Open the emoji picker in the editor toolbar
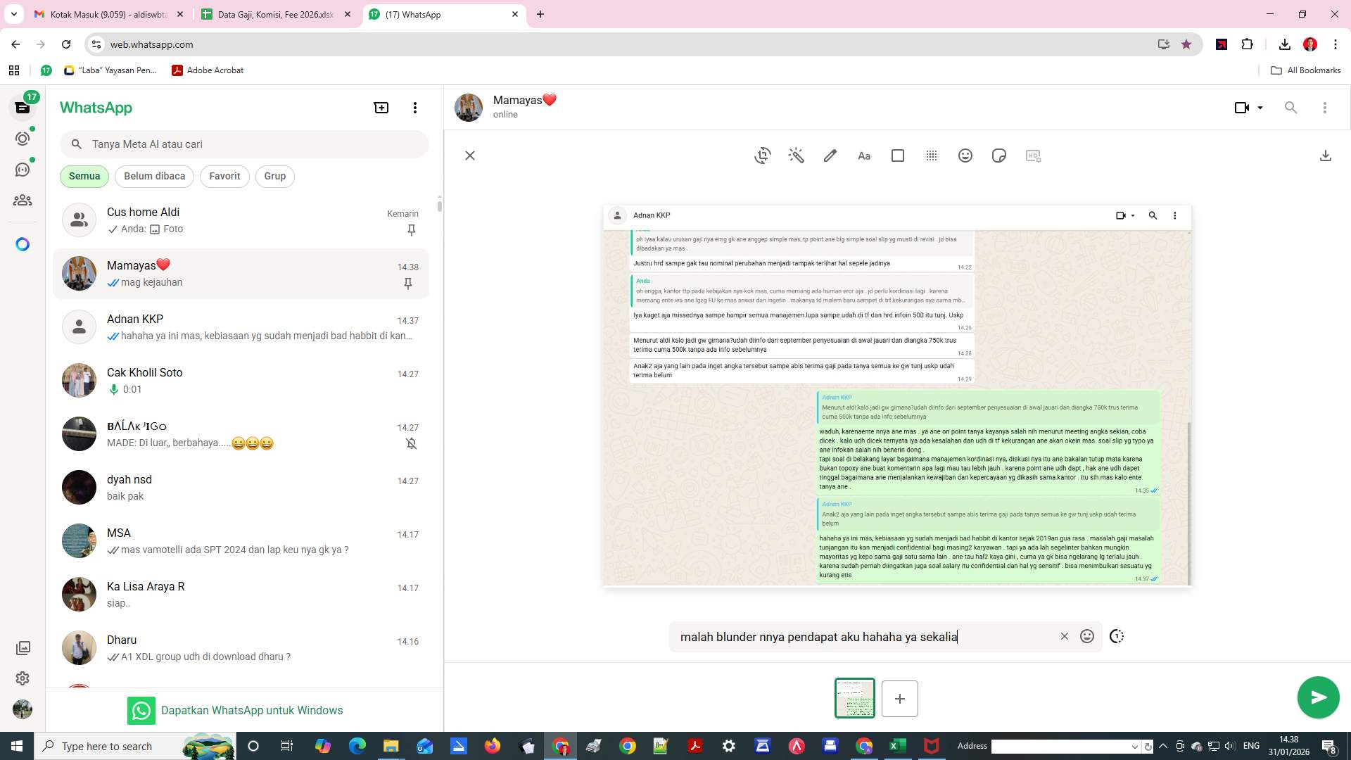The height and width of the screenshot is (760, 1351). point(965,155)
